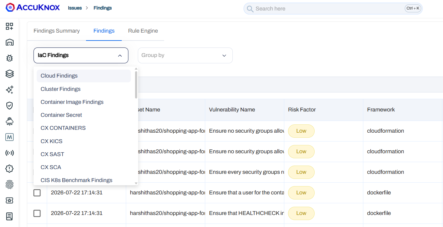
Task: Select CX KICS option
Action: point(84,141)
